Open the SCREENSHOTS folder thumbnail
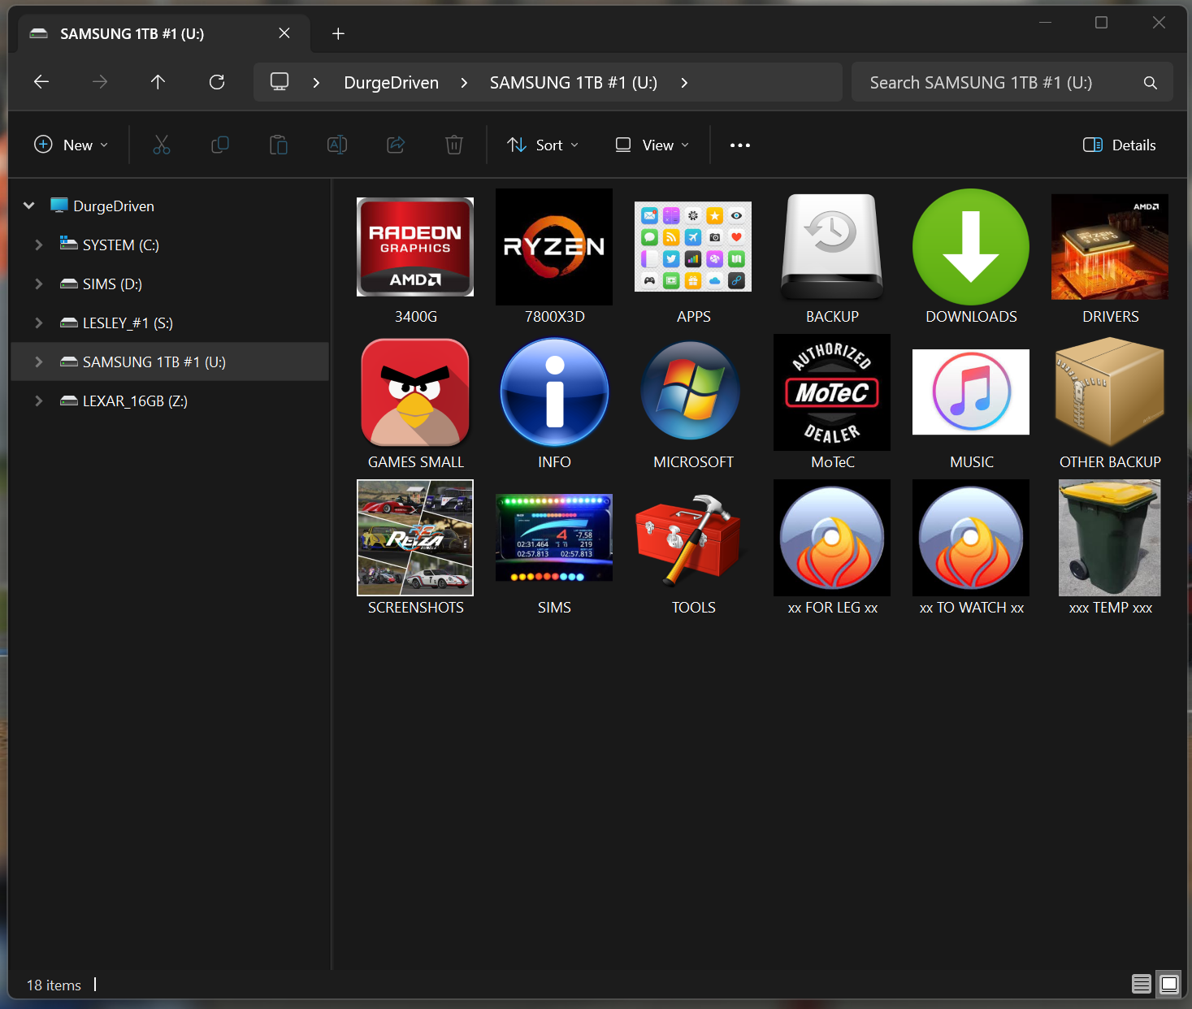Screen dimensions: 1192x1009 coord(415,538)
